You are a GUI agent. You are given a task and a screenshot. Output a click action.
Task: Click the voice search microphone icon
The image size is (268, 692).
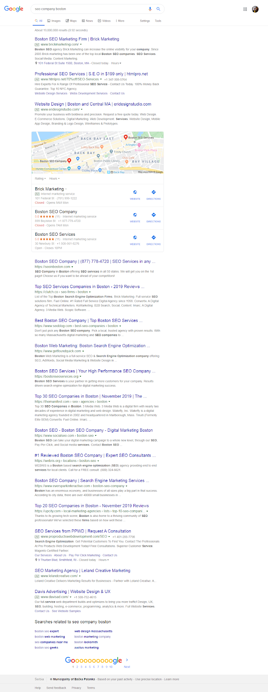[150, 9]
